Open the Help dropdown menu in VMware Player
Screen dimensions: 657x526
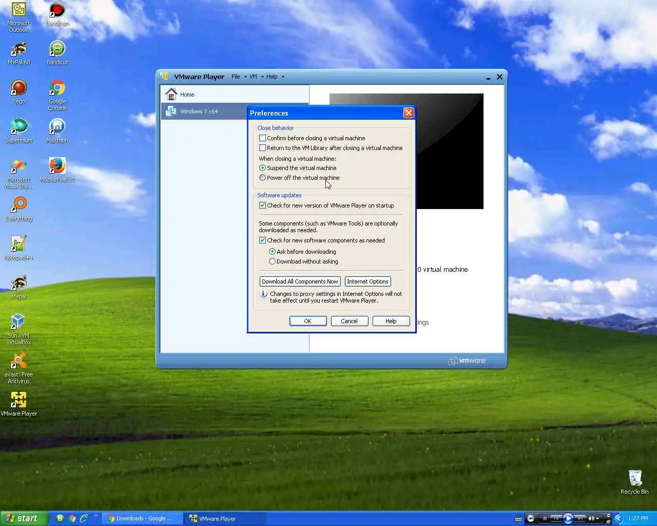[x=275, y=77]
